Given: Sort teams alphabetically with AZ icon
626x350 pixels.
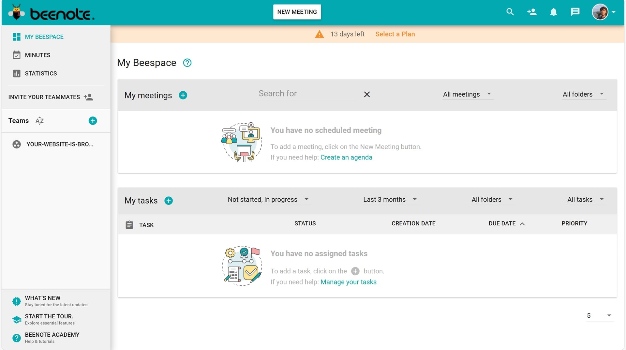Looking at the screenshot, I should (39, 121).
